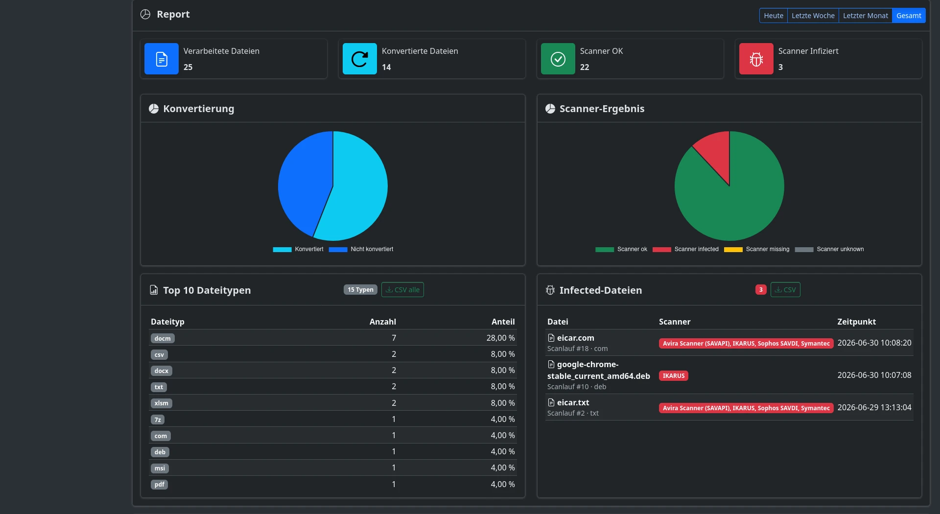Click the docm file type badge
The image size is (940, 514).
pos(163,338)
